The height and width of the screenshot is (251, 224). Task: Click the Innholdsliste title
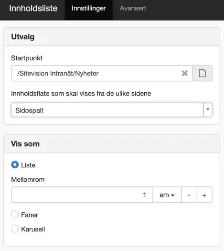pos(33,8)
